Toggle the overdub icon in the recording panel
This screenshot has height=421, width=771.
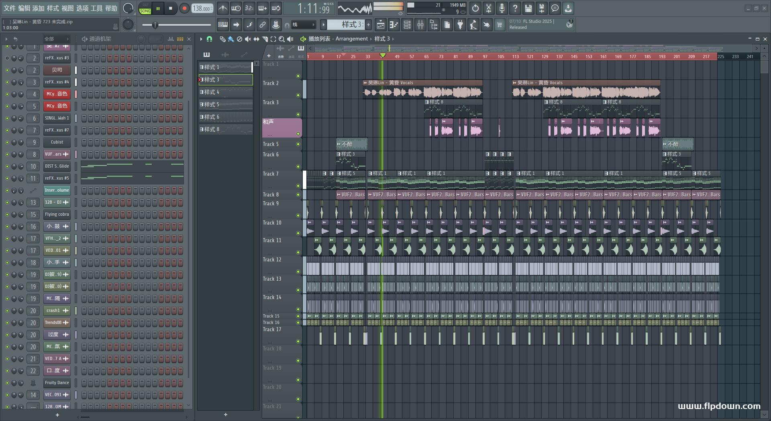[263, 8]
